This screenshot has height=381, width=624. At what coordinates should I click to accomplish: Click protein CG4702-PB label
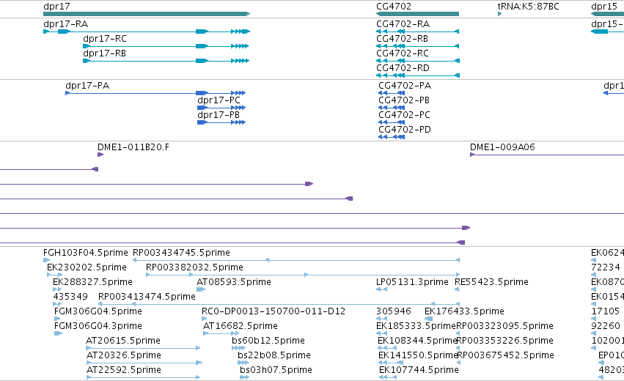coord(404,100)
